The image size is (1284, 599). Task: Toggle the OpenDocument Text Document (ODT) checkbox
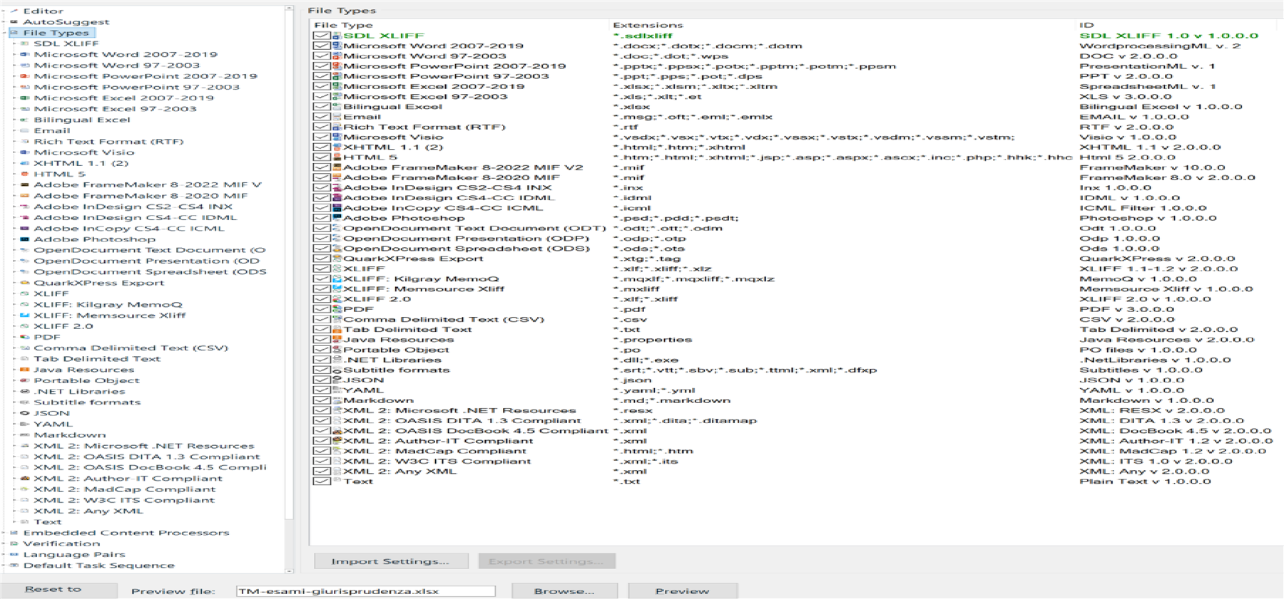[322, 229]
